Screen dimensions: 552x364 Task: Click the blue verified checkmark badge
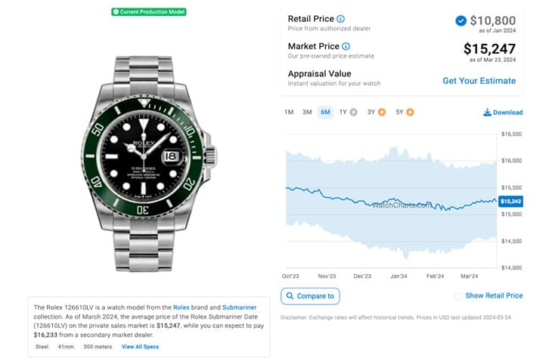(x=461, y=20)
